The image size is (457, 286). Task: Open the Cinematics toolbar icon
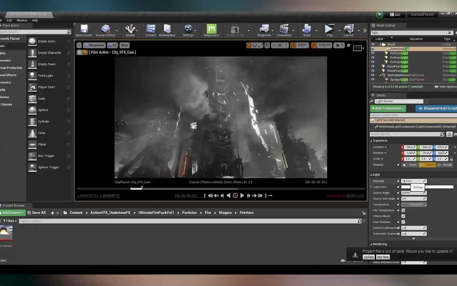[284, 30]
